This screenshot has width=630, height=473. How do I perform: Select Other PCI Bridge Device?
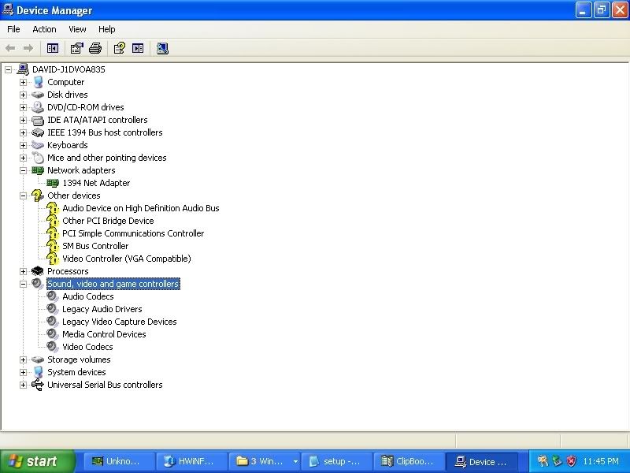pyautogui.click(x=108, y=221)
